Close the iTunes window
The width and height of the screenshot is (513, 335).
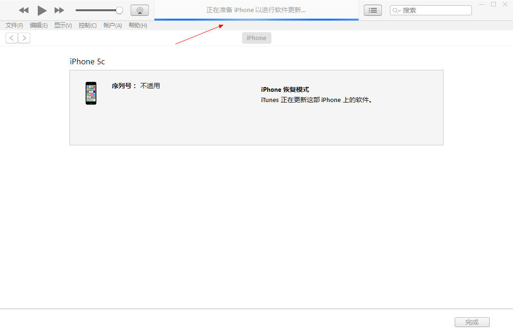[505, 5]
